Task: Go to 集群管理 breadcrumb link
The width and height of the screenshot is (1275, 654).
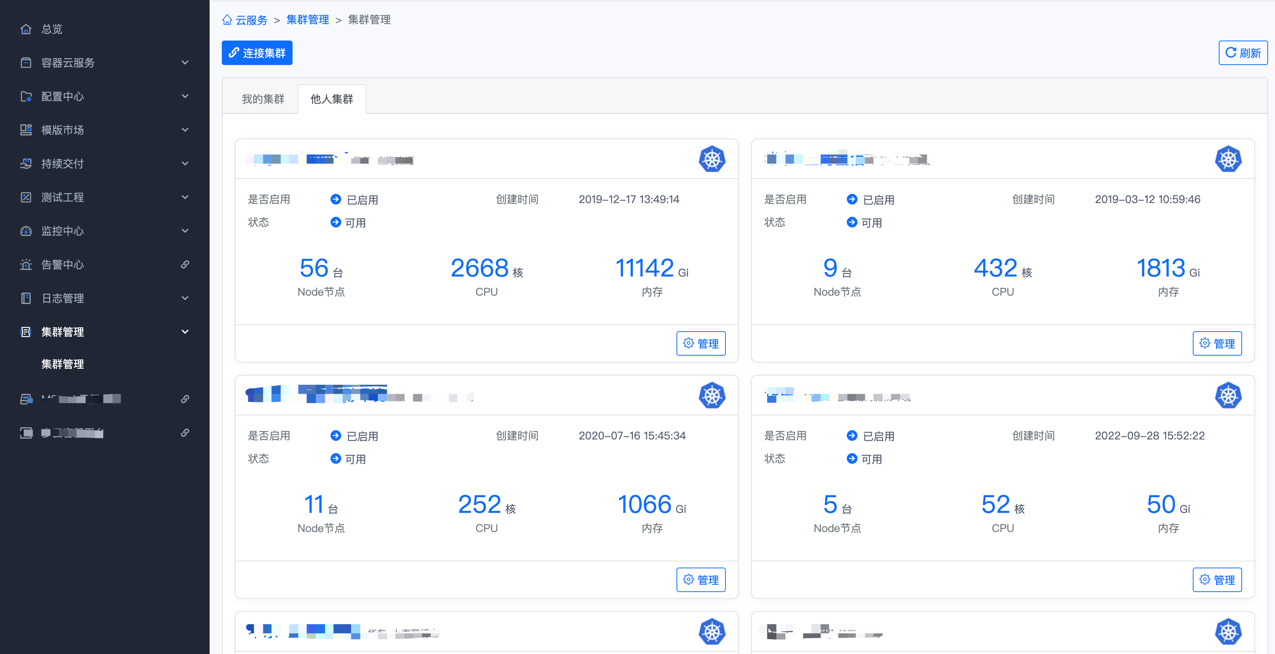Action: tap(307, 20)
